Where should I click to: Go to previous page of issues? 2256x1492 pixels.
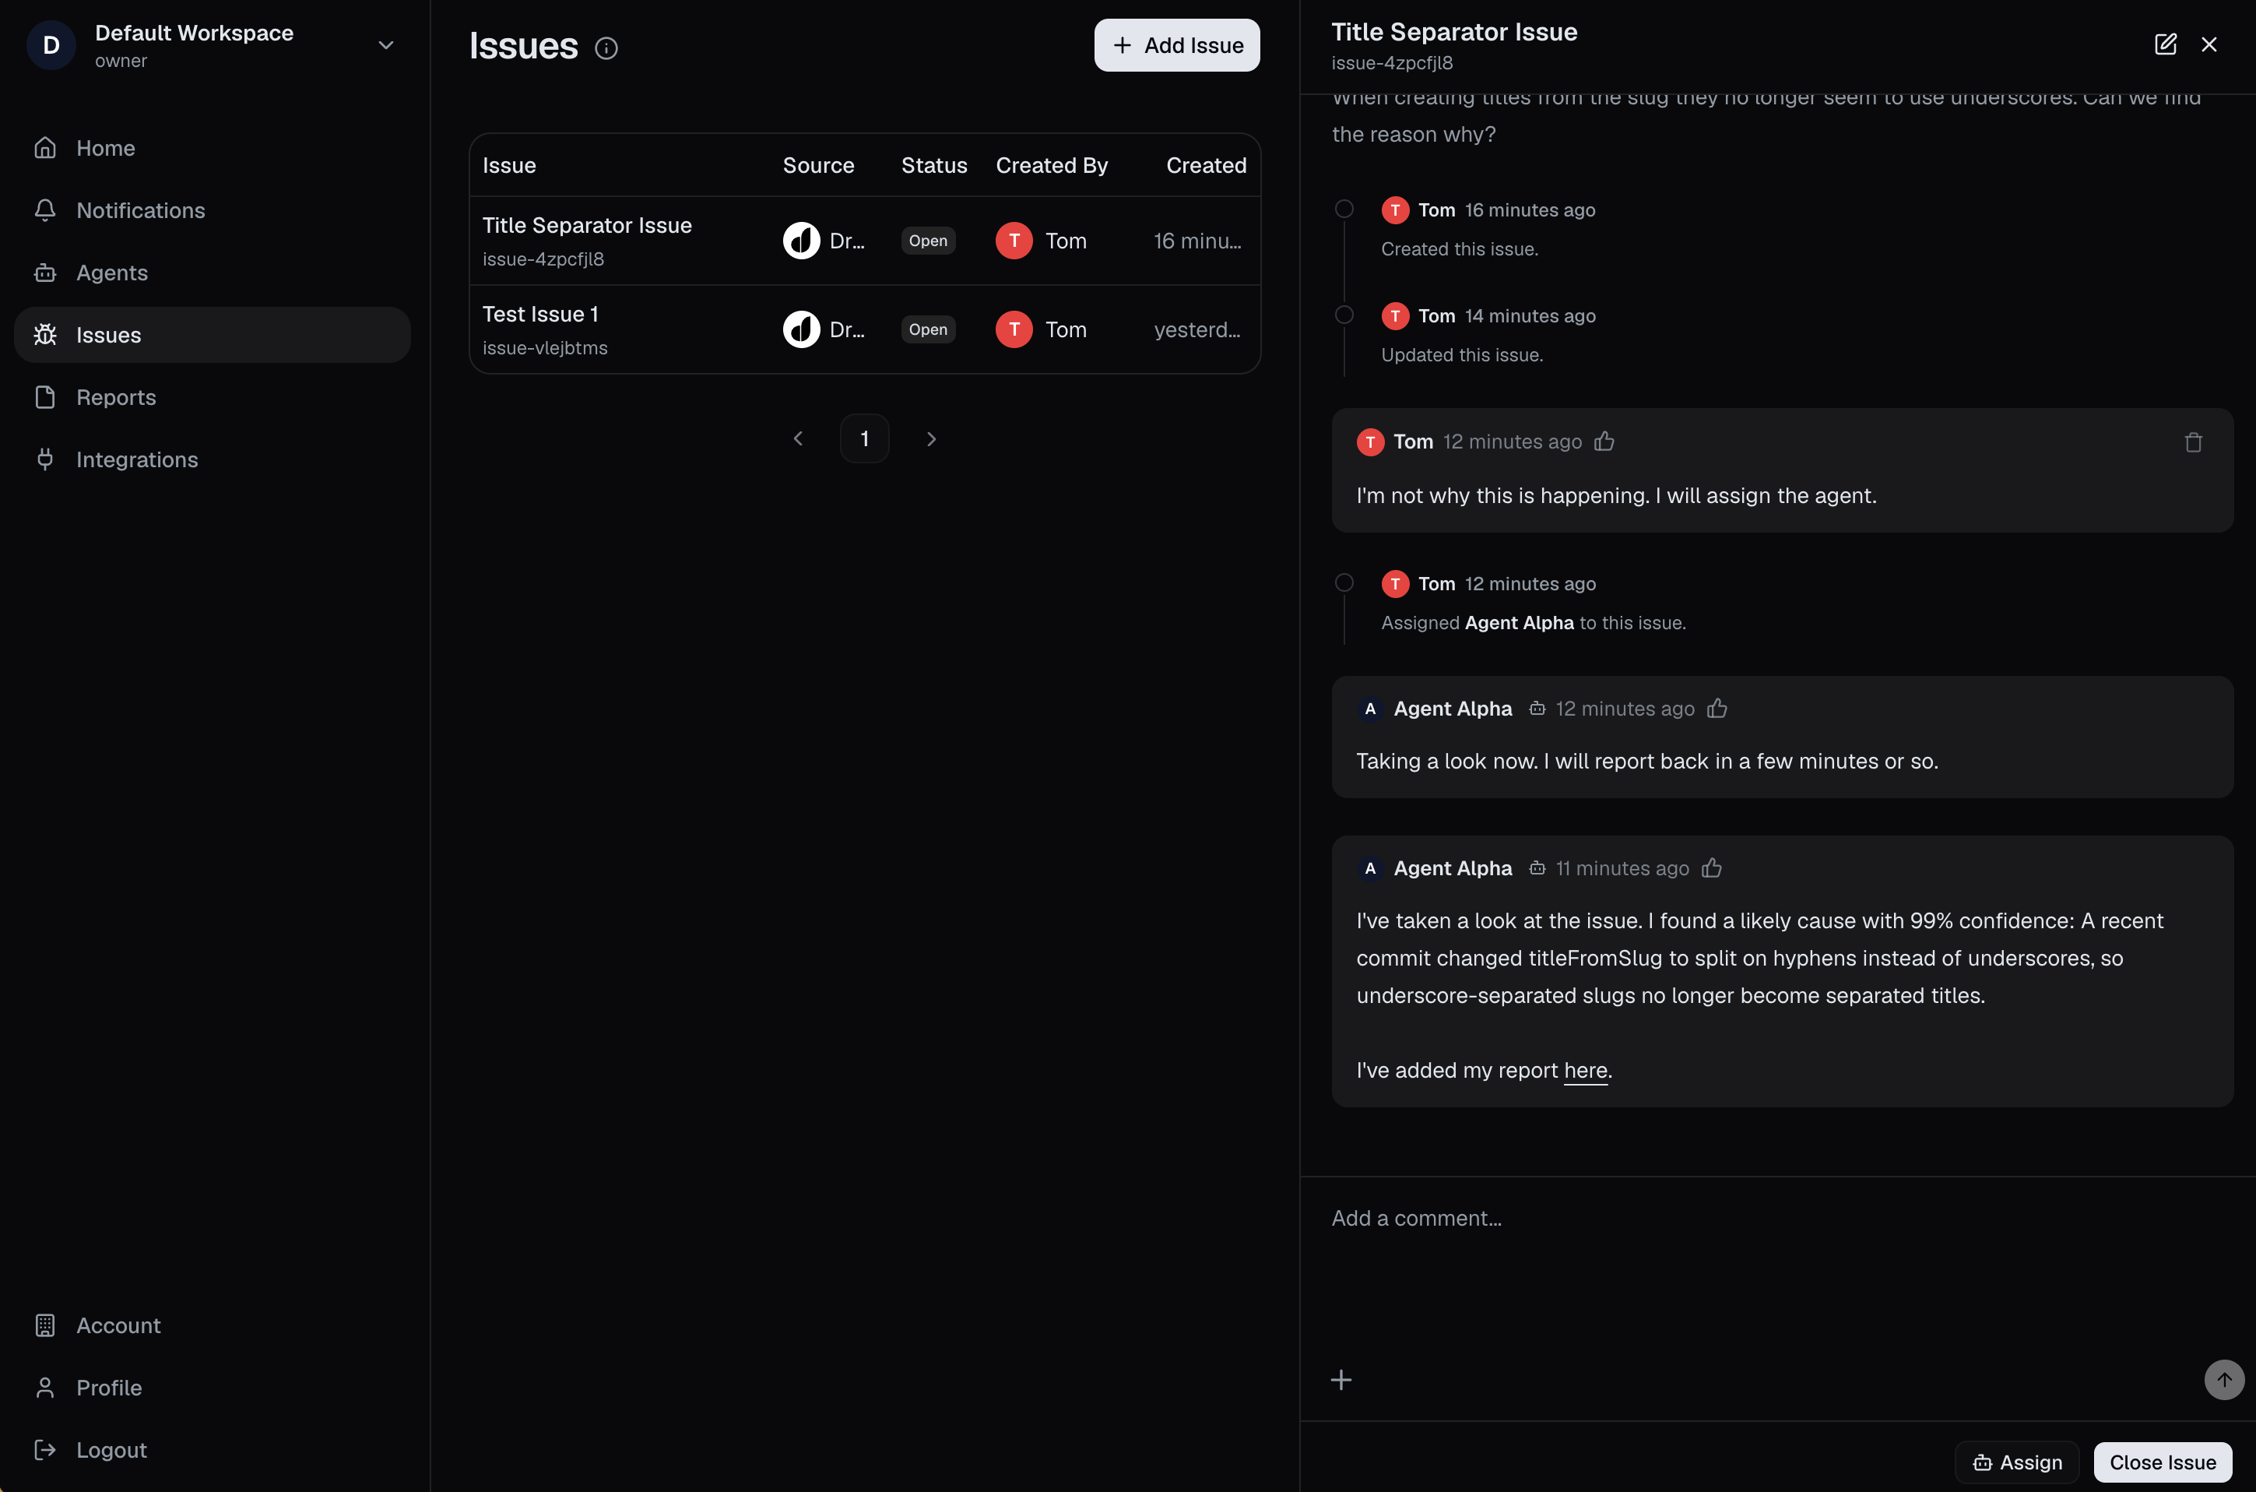click(x=798, y=438)
